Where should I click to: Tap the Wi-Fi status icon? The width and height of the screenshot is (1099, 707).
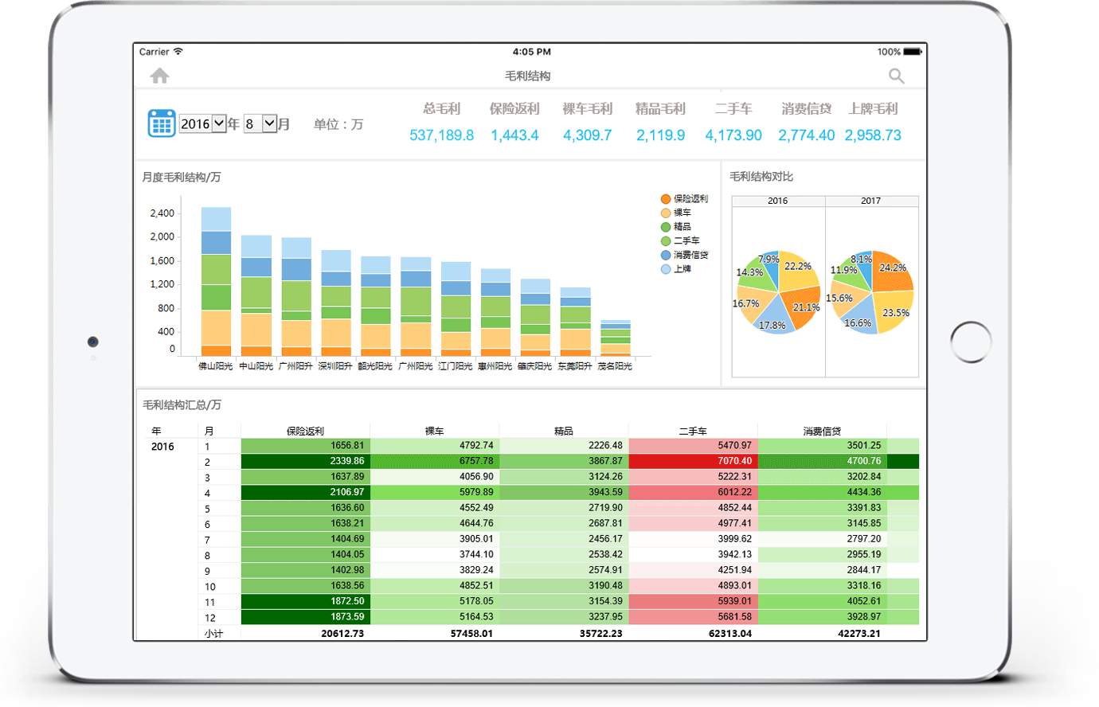pos(178,52)
